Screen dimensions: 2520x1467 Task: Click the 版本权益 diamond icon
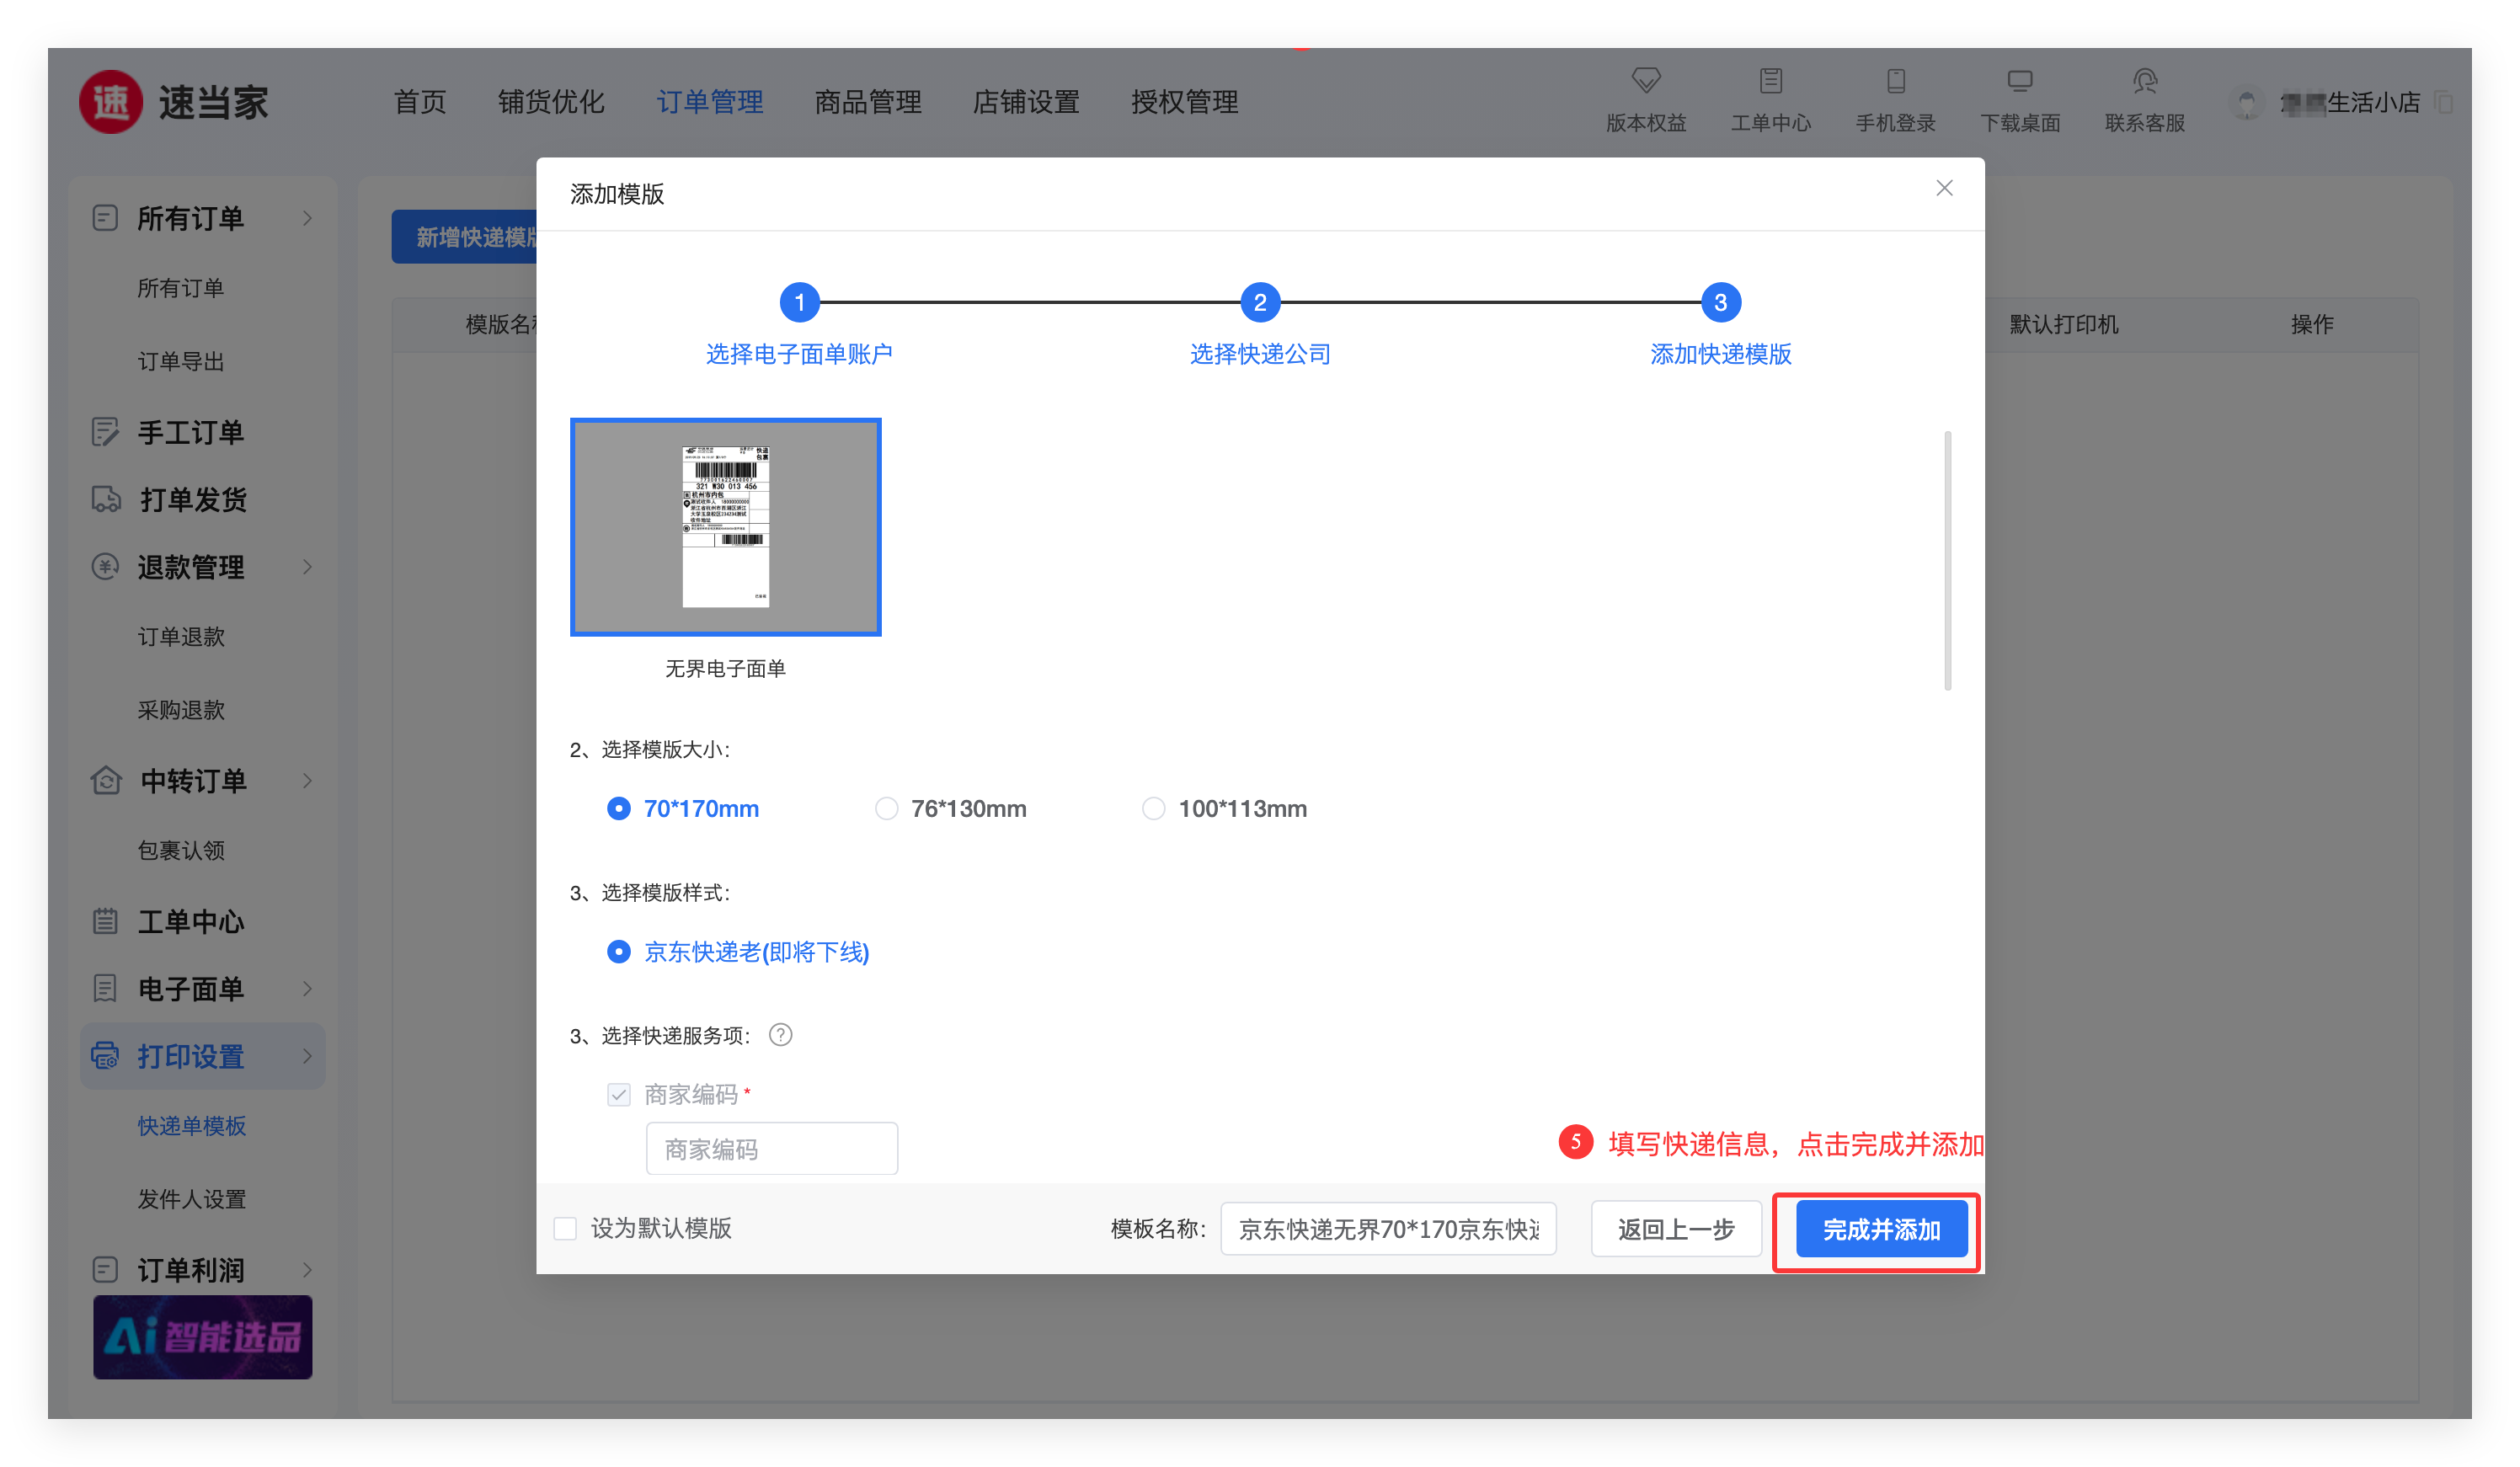coord(1645,80)
